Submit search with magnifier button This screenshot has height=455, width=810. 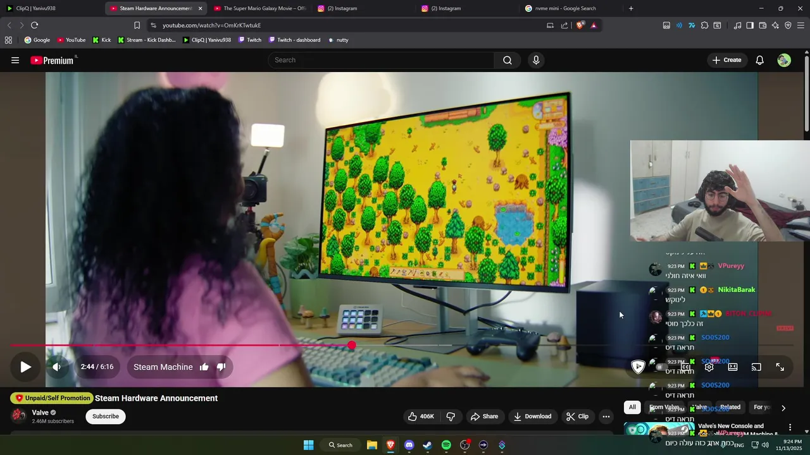coord(508,60)
